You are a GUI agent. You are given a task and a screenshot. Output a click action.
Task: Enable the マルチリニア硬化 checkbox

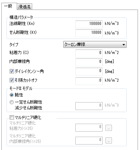(12, 117)
